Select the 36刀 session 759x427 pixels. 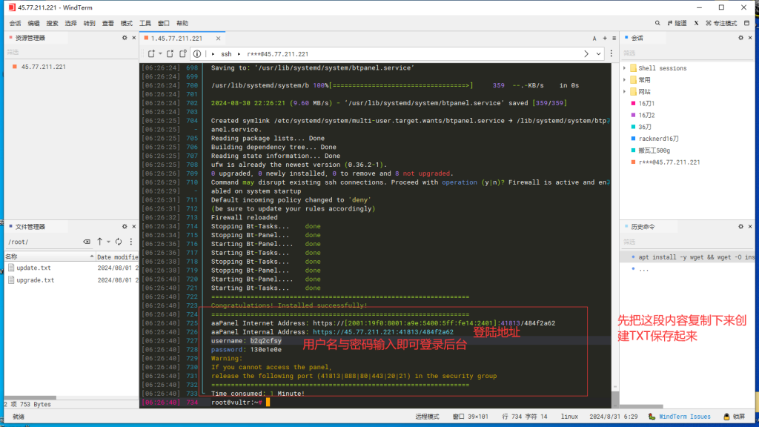tap(644, 127)
